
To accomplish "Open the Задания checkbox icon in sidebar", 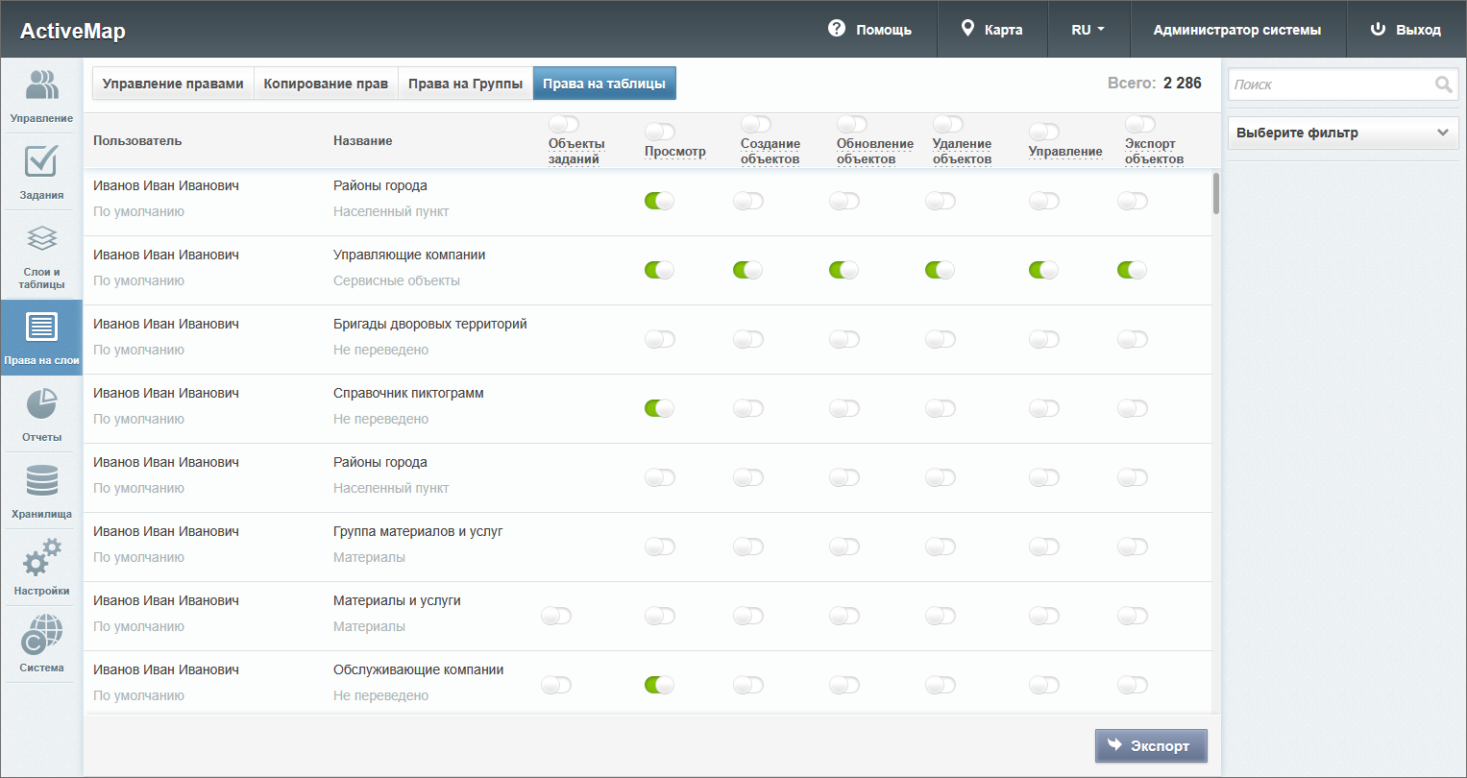I will 41,161.
